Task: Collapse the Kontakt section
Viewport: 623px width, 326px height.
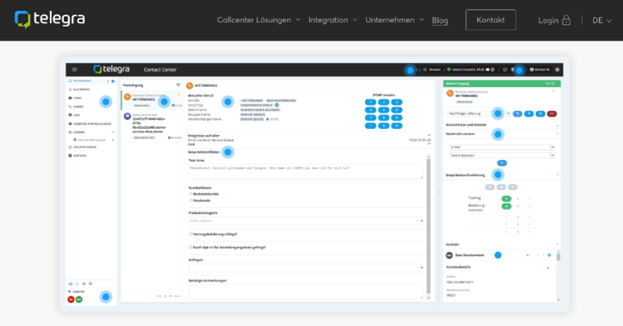Action: (557, 244)
